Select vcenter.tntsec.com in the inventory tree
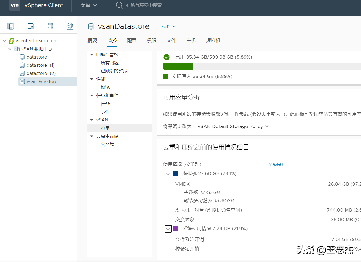 pos(36,41)
